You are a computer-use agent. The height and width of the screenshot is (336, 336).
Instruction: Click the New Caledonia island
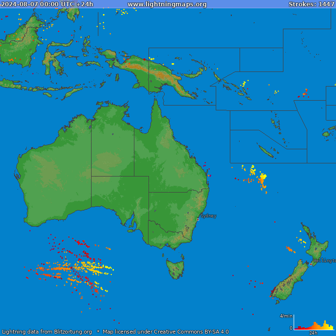[x=266, y=151]
